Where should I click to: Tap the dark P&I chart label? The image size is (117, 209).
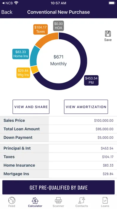pos(91,80)
